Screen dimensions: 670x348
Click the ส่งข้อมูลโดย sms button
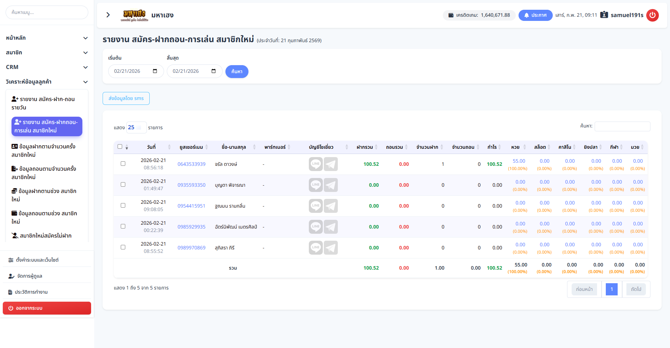pos(126,99)
